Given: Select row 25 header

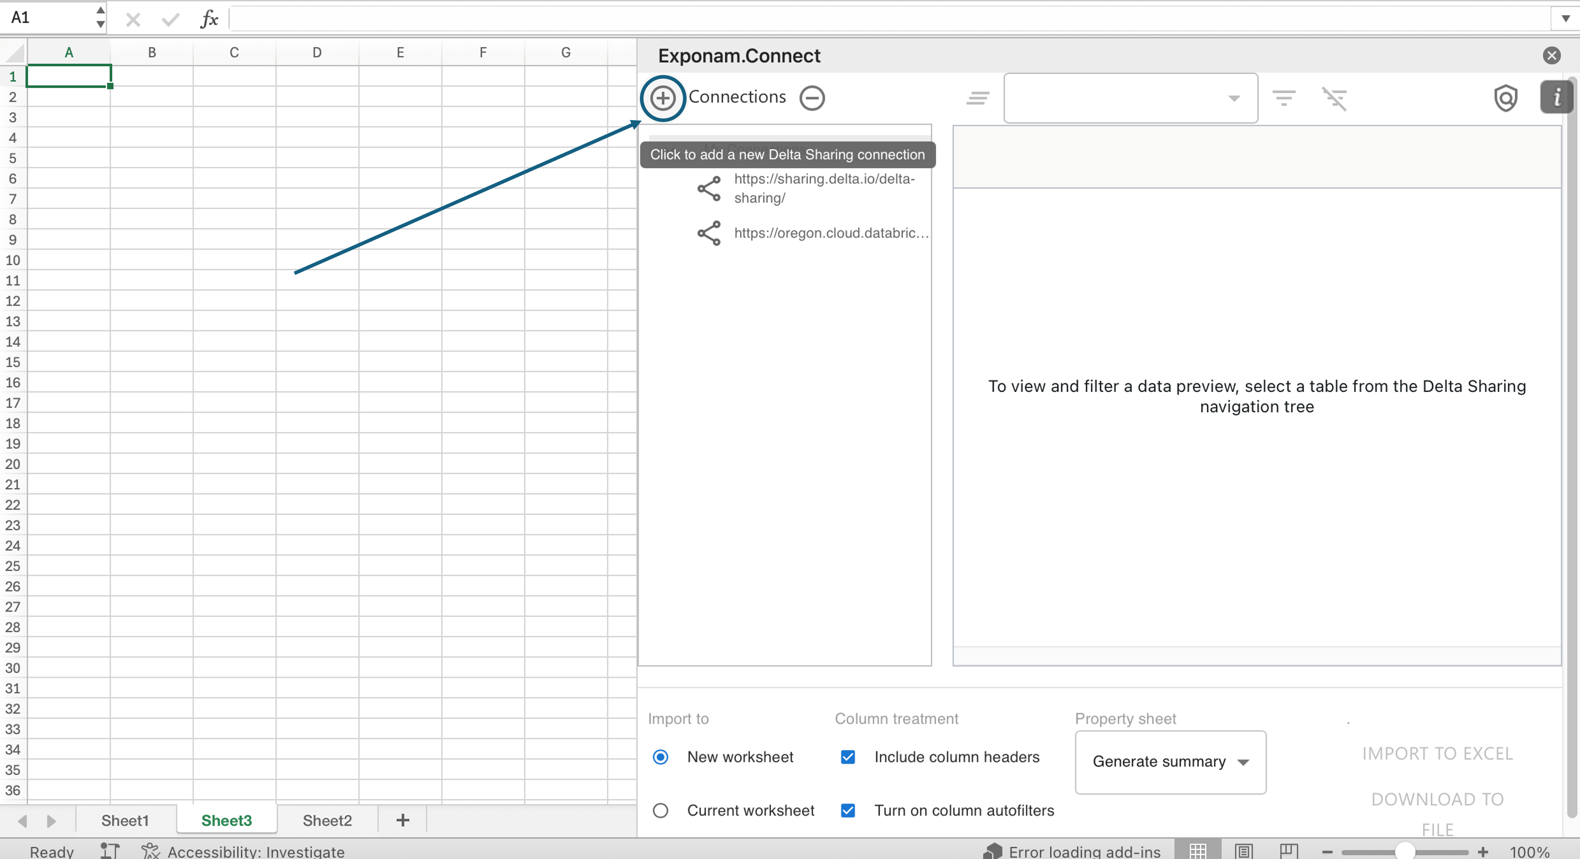Looking at the screenshot, I should (13, 566).
